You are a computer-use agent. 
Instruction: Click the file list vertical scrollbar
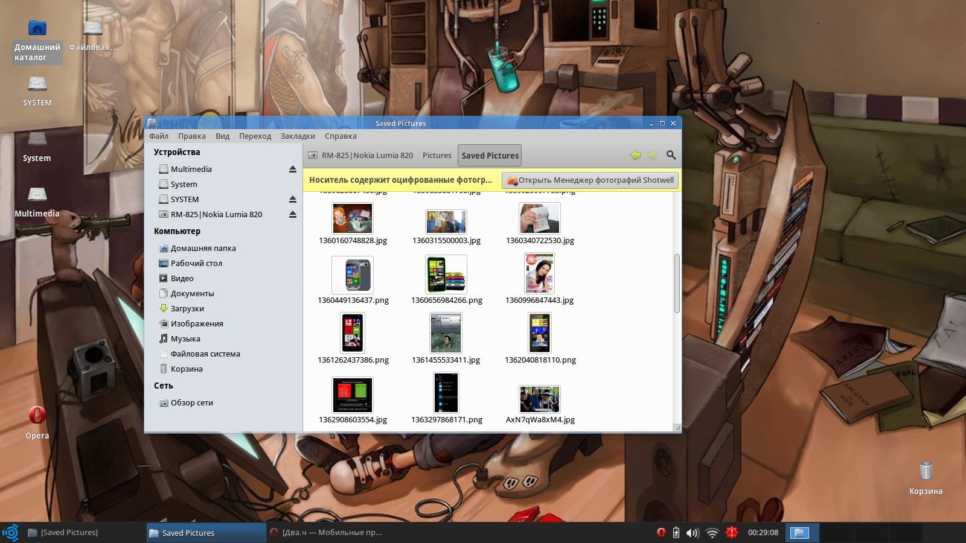point(677,284)
